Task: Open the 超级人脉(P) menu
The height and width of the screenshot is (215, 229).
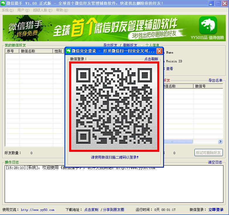Action: coord(42,10)
